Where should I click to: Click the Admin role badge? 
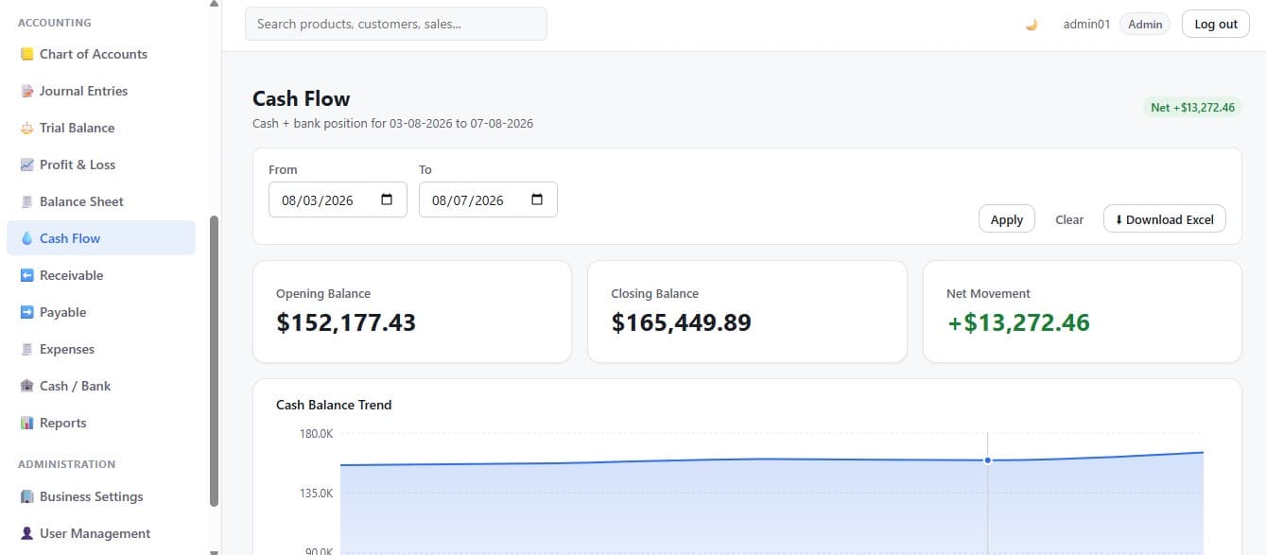pyautogui.click(x=1145, y=25)
